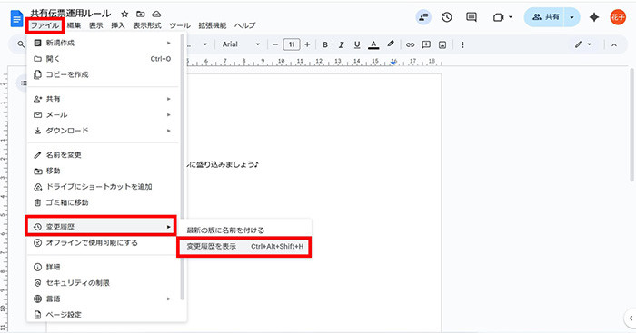Open the video call dropdown arrow
The height and width of the screenshot is (333, 636).
click(x=511, y=17)
